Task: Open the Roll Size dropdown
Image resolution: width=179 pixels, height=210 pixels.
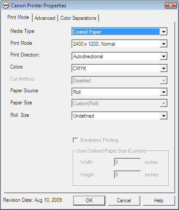Action: point(120,116)
